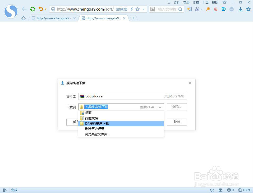The image size is (253, 193).
Task: Click the ad-block shield counter icon
Action: point(231,190)
